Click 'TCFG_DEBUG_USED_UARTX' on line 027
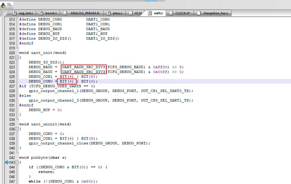 coord(56,86)
